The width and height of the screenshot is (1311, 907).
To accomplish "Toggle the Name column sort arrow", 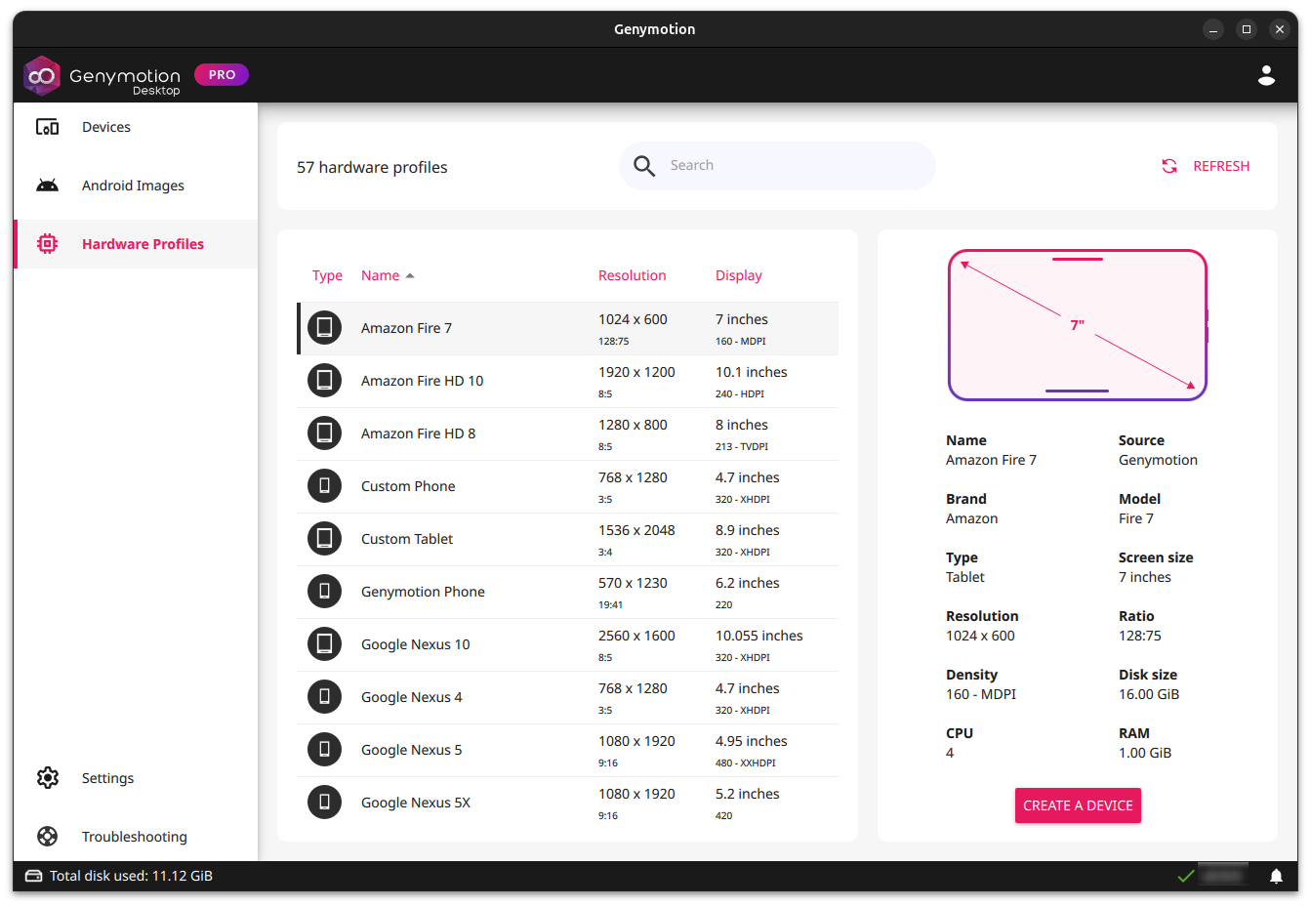I will click(410, 275).
